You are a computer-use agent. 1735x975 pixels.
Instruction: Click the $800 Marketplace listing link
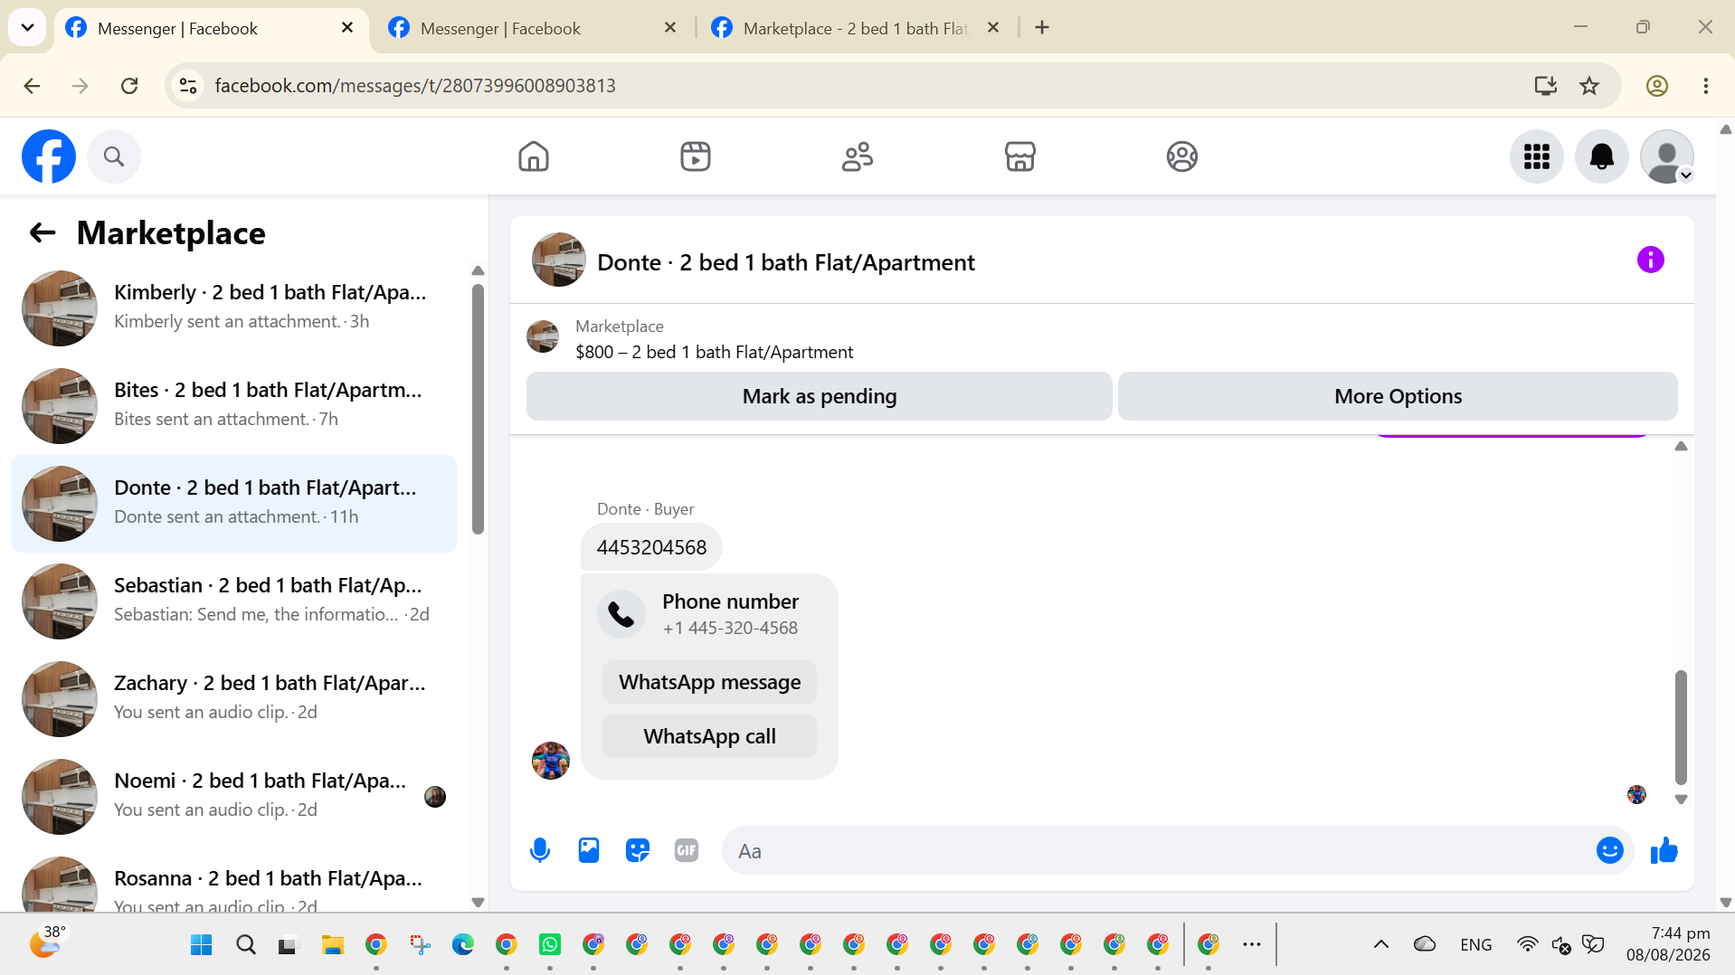(714, 352)
